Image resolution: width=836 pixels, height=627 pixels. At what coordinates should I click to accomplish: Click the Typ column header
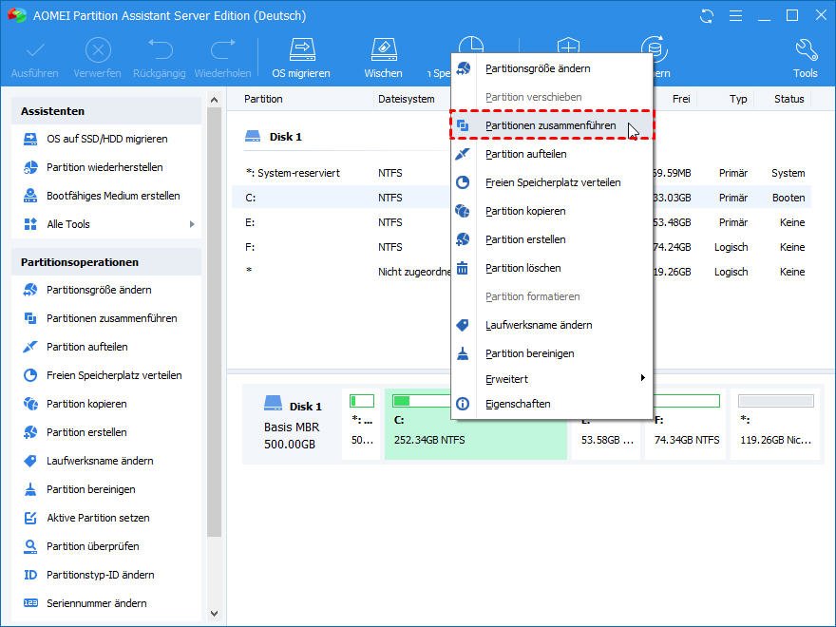tap(738, 99)
